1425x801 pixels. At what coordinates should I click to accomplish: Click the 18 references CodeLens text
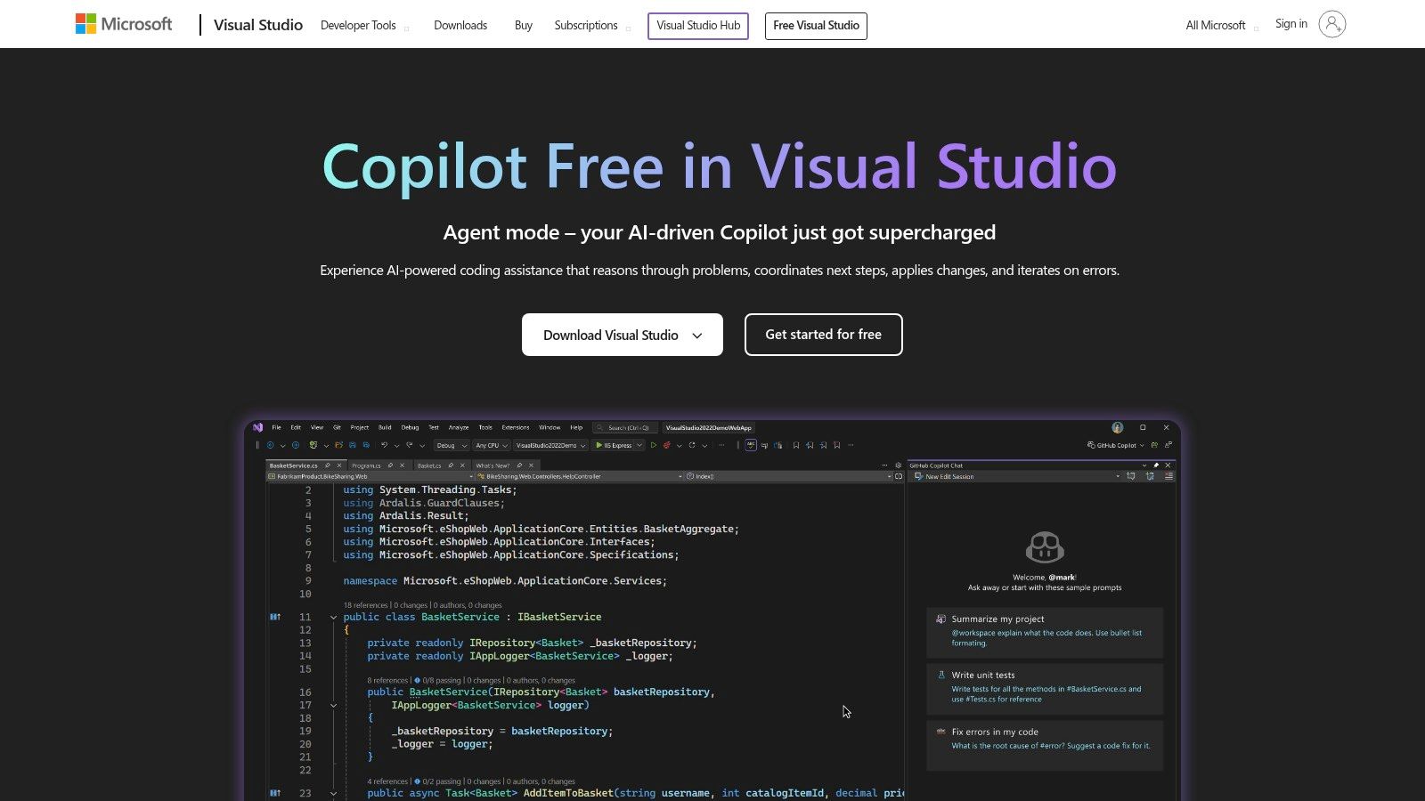(x=366, y=605)
